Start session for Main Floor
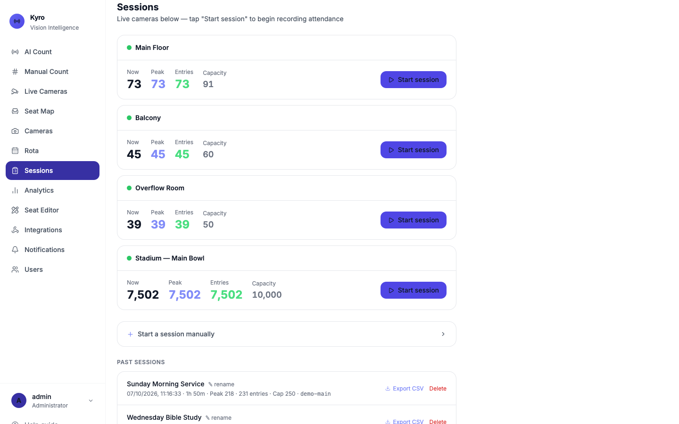Viewport: 679px width, 424px height. [x=414, y=80]
